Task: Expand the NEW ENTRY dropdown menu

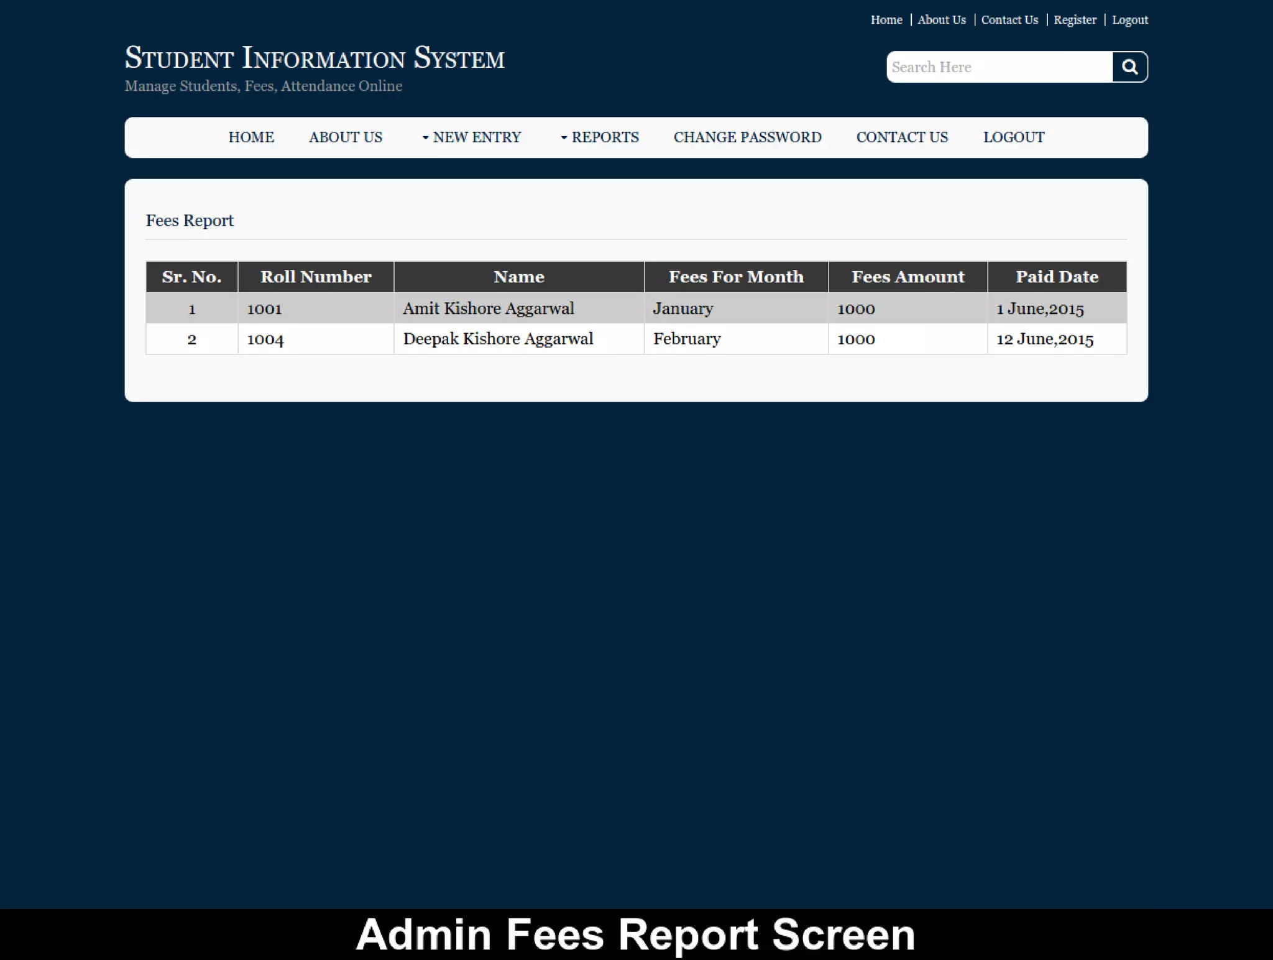Action: (x=472, y=137)
